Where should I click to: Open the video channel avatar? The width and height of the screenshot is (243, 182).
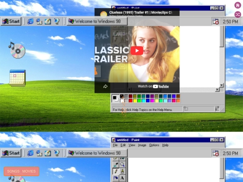[103, 14]
